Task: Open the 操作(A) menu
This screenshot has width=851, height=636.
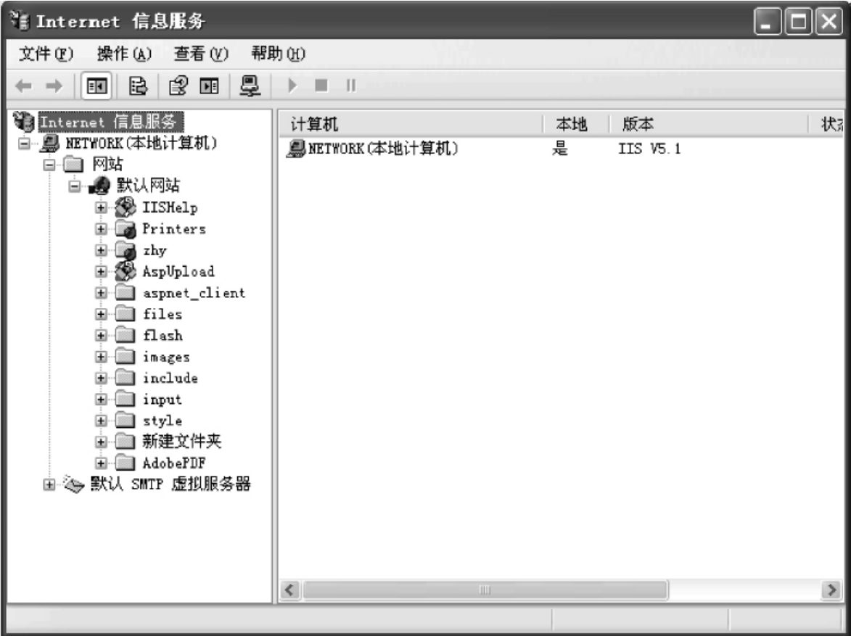Action: (x=124, y=54)
